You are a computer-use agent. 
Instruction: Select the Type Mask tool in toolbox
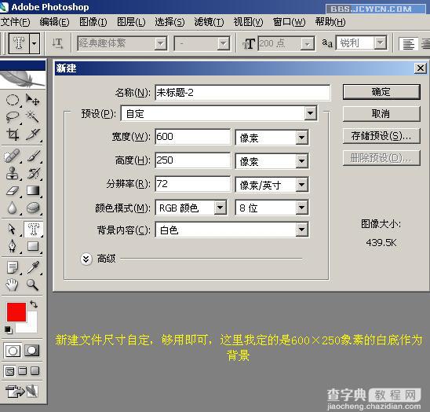point(33,229)
